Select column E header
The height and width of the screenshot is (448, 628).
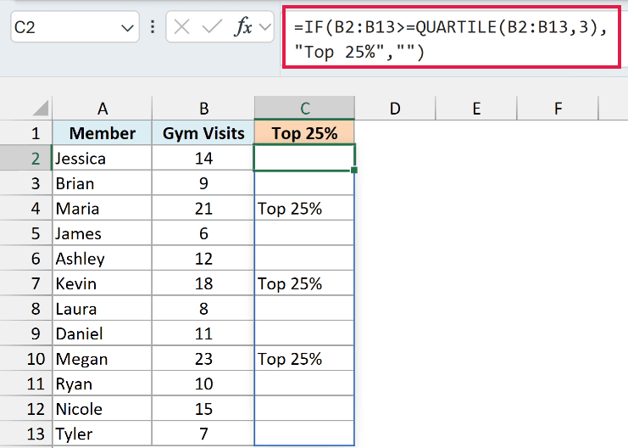coord(476,109)
